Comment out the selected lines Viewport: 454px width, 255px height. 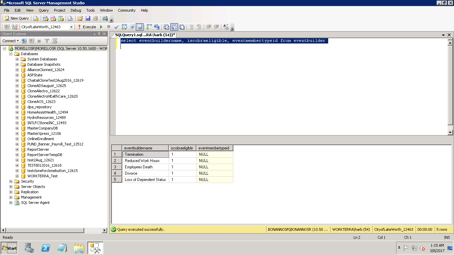click(x=191, y=27)
